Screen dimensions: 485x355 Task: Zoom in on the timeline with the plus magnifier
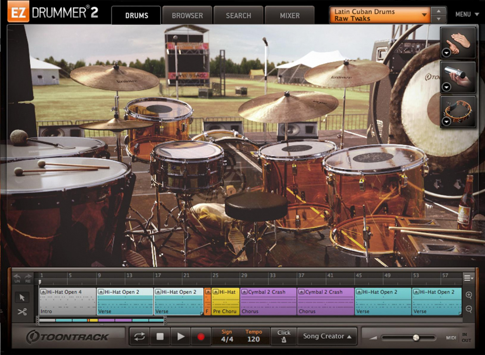coord(468,295)
